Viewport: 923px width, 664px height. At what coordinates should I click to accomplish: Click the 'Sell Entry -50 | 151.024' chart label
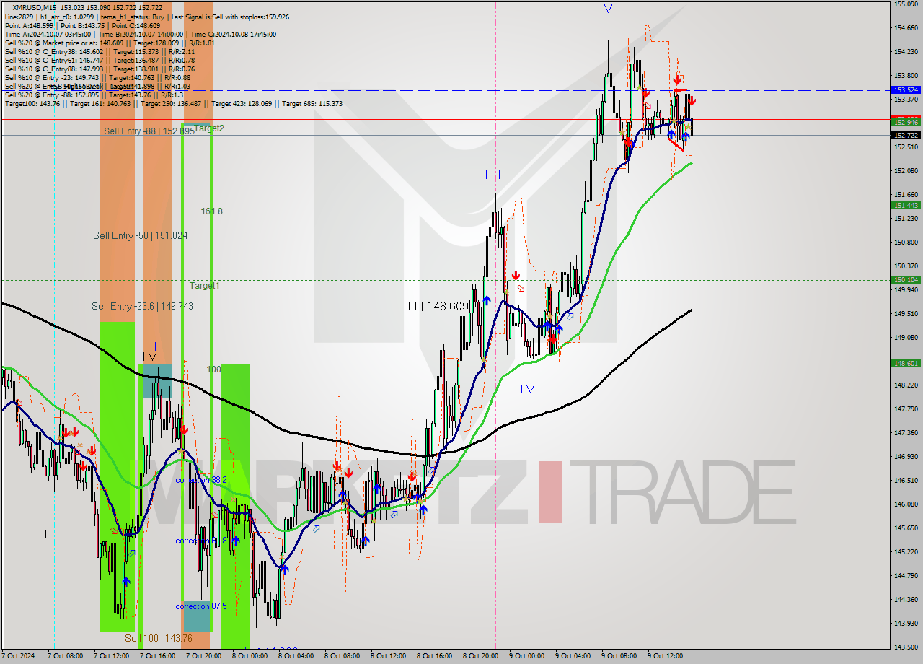click(140, 235)
